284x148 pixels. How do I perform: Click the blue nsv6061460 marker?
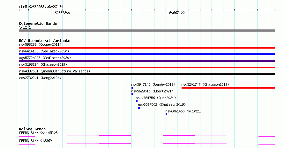(167, 114)
